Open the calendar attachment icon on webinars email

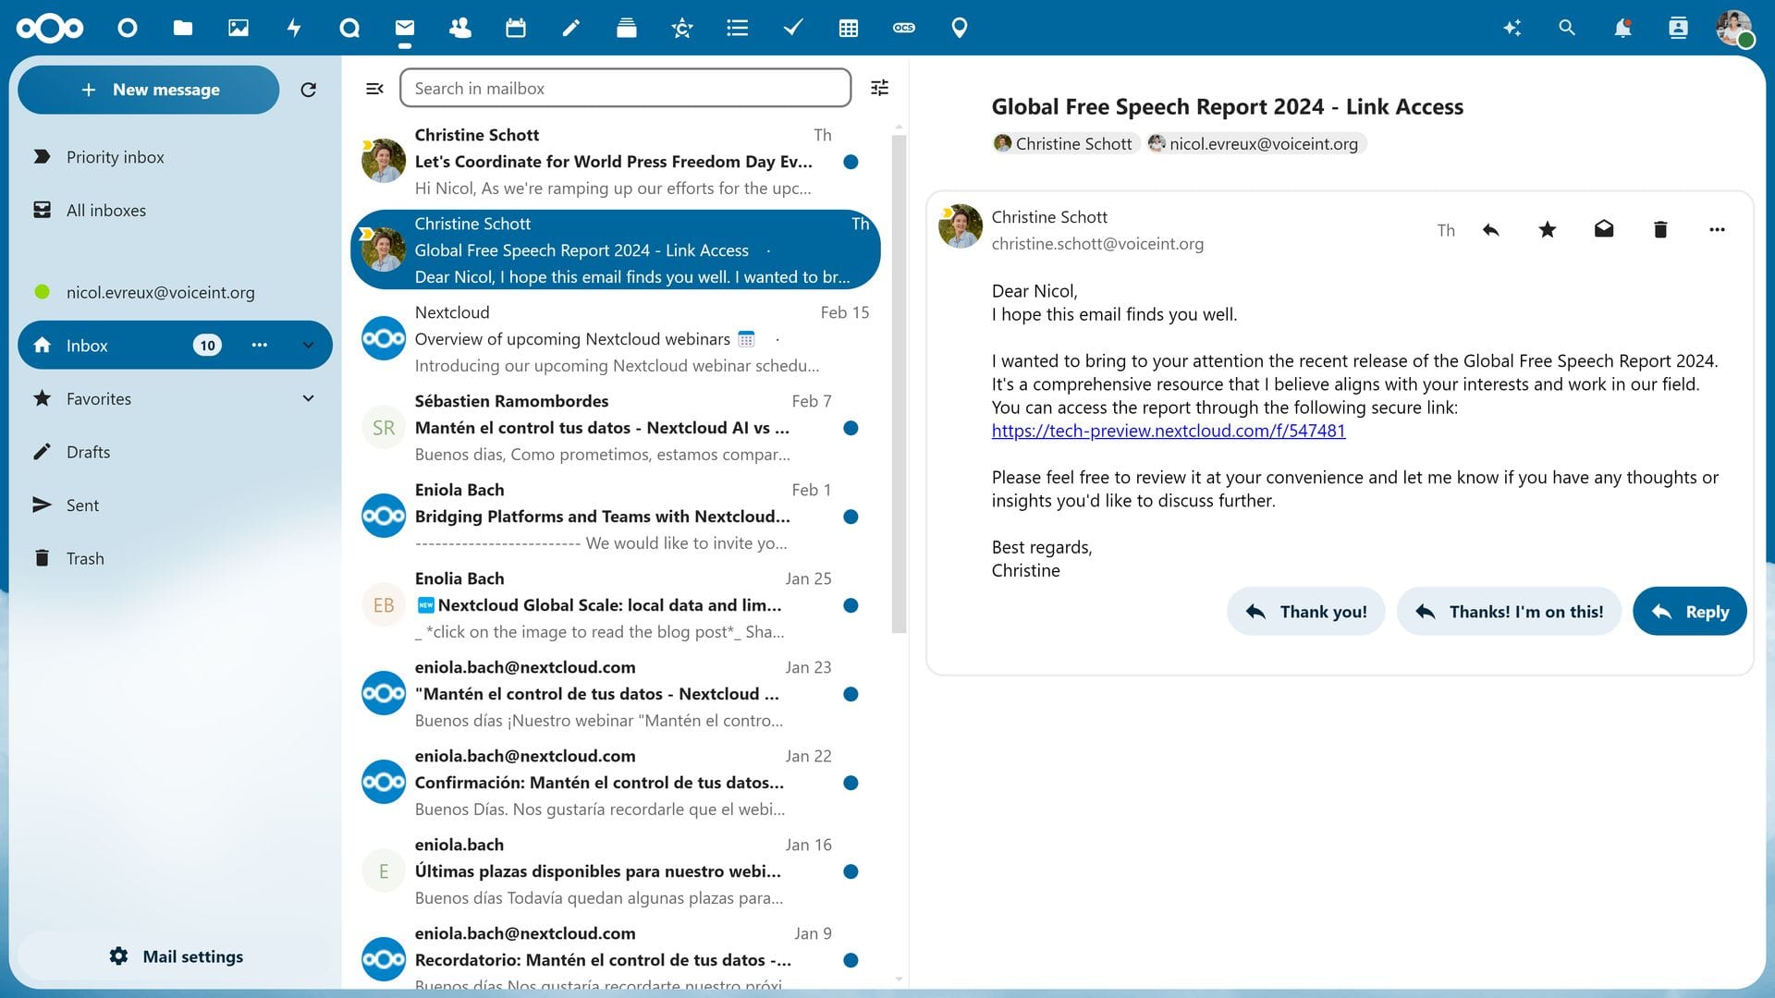[x=747, y=339]
